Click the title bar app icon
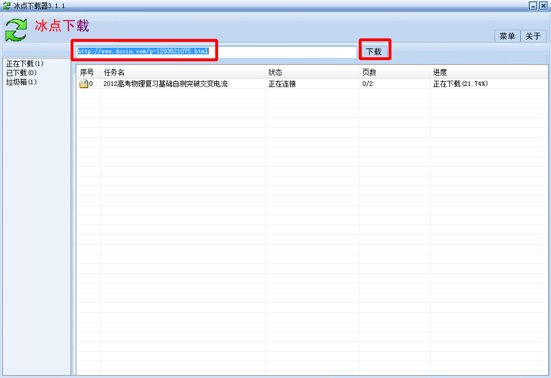Image resolution: width=551 pixels, height=378 pixels. coord(6,6)
